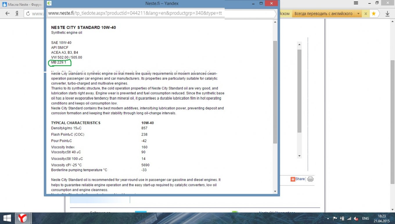Image resolution: width=395 pixels, height=224 pixels.
Task: Open downloads arrow in main browser
Action: [387, 14]
